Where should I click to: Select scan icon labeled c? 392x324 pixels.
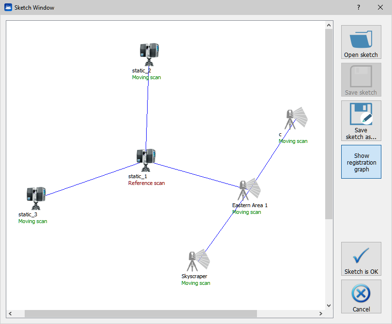tap(295, 118)
